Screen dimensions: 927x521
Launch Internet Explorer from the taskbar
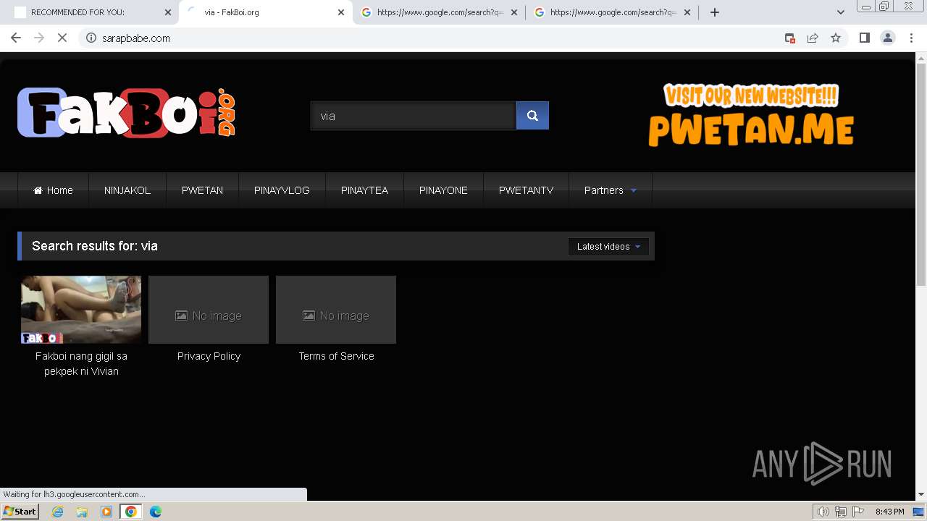click(58, 512)
